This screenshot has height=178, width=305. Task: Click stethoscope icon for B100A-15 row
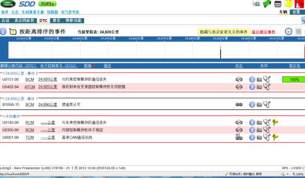pos(267,104)
